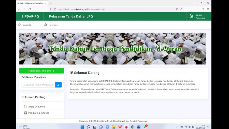Open the clock and date flyout
Screen dimensions: 229x129
pyautogui.click(x=201, y=127)
